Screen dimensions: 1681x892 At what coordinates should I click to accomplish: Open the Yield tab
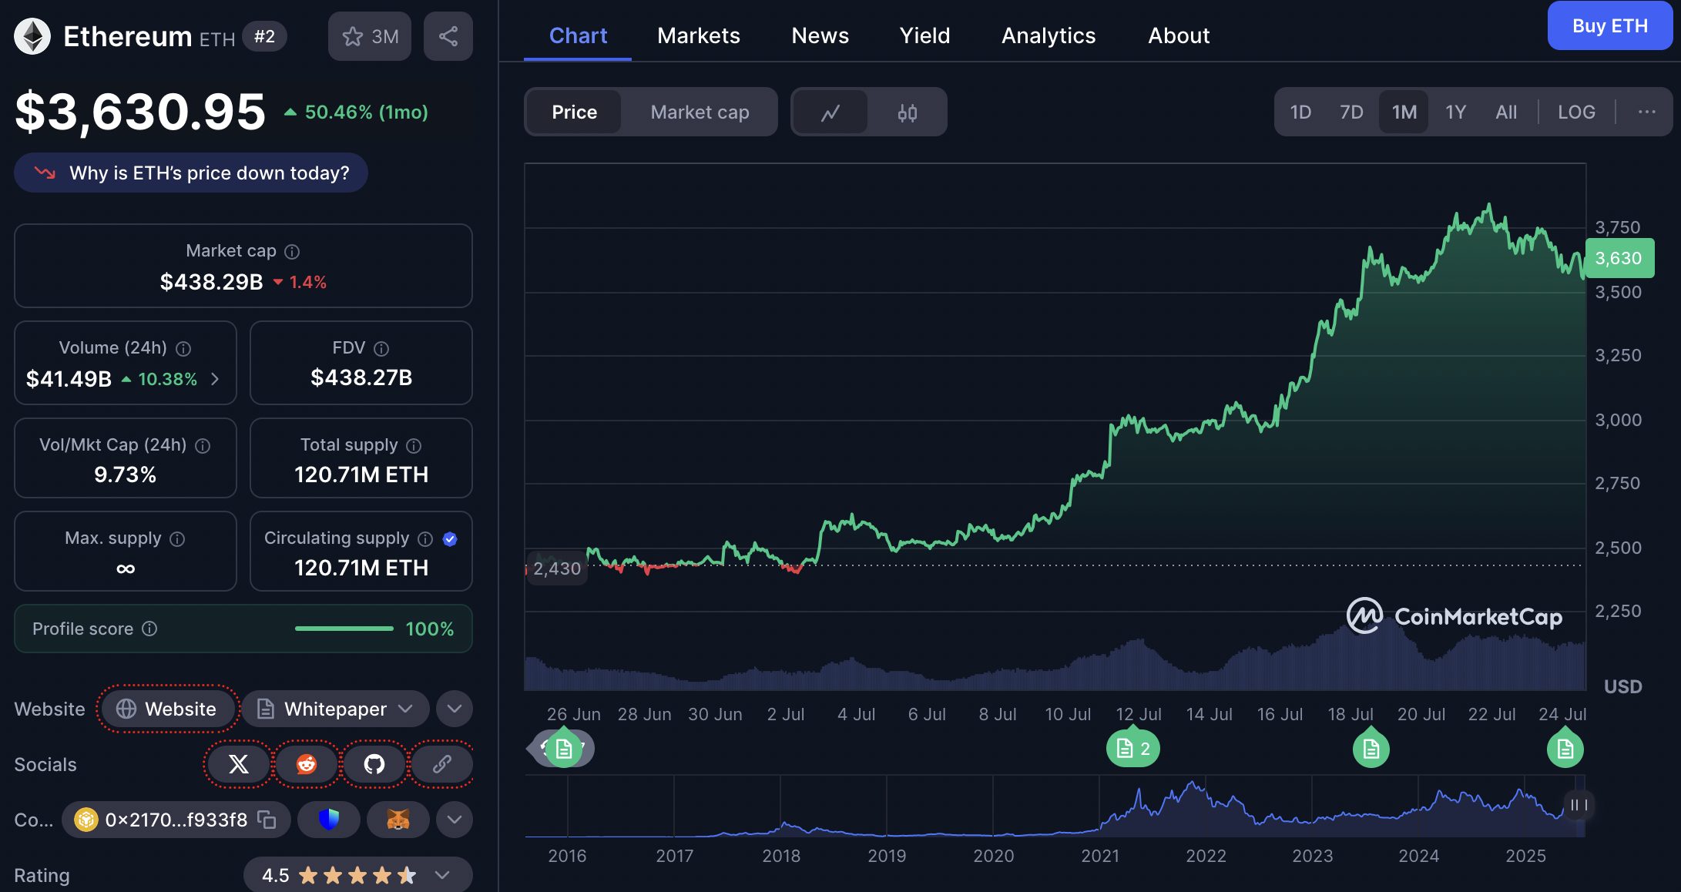[x=925, y=35]
